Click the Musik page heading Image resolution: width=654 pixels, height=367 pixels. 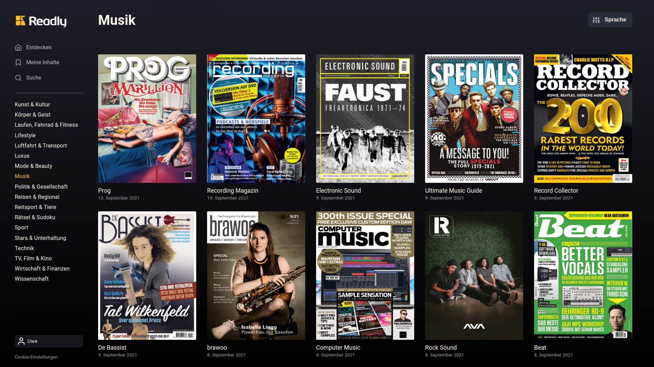tap(117, 20)
